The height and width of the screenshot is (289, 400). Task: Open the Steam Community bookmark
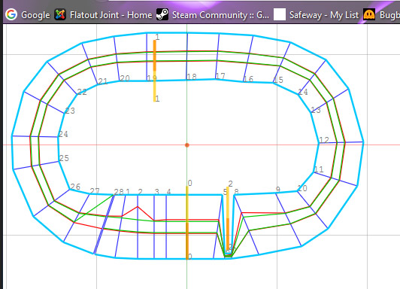[x=220, y=15]
